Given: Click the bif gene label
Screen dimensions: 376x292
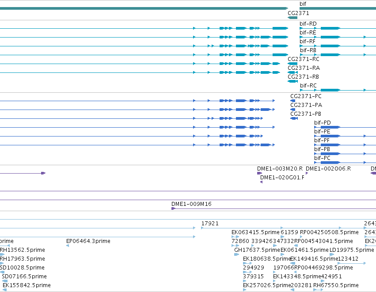Looking at the screenshot, I should pyautogui.click(x=303, y=4).
